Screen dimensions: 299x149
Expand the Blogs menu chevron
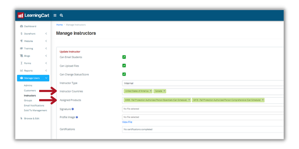[46, 56]
